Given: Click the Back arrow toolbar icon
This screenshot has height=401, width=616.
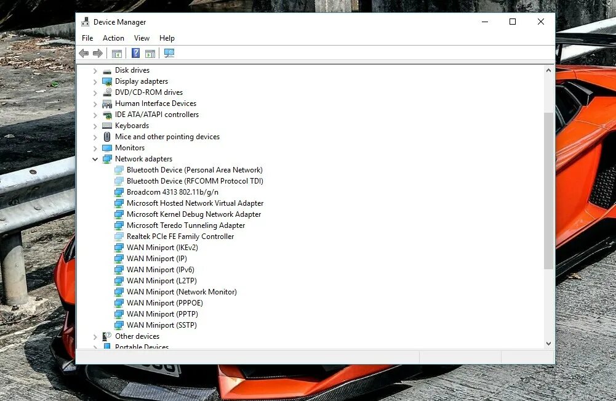Looking at the screenshot, I should (x=84, y=53).
